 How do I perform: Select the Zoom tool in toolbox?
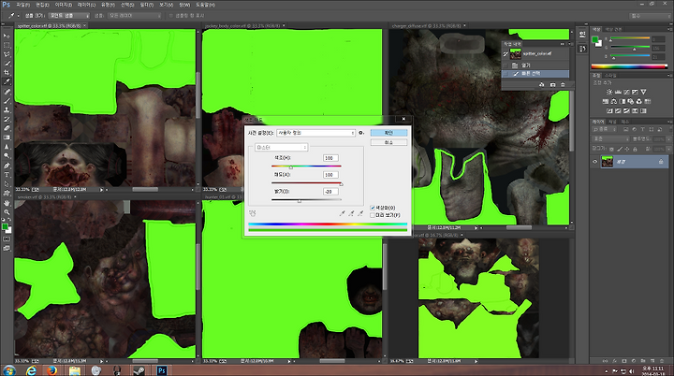click(x=7, y=211)
